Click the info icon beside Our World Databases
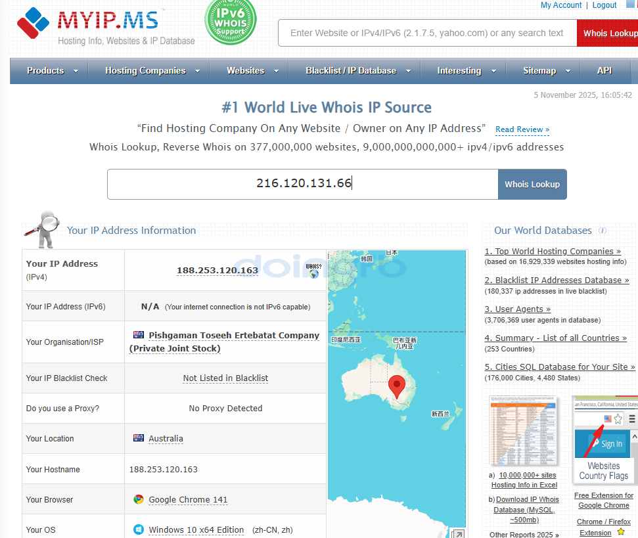The height and width of the screenshot is (538, 638). click(603, 231)
